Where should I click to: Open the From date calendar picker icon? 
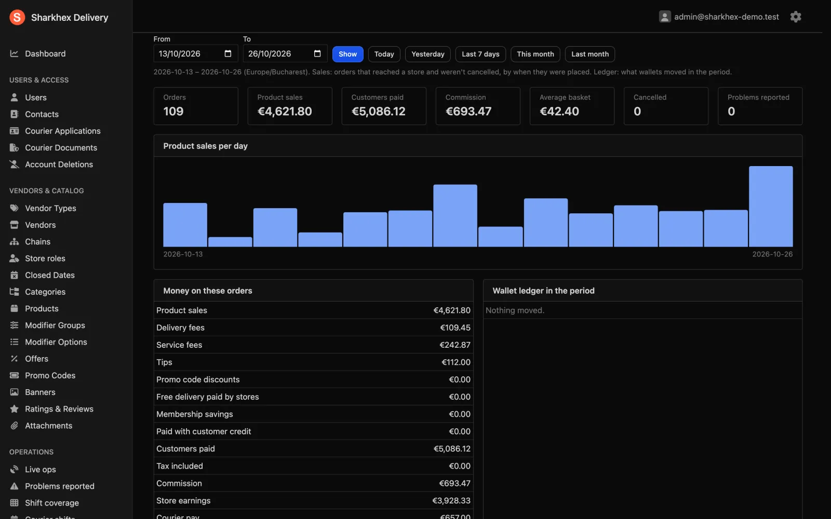(x=227, y=53)
